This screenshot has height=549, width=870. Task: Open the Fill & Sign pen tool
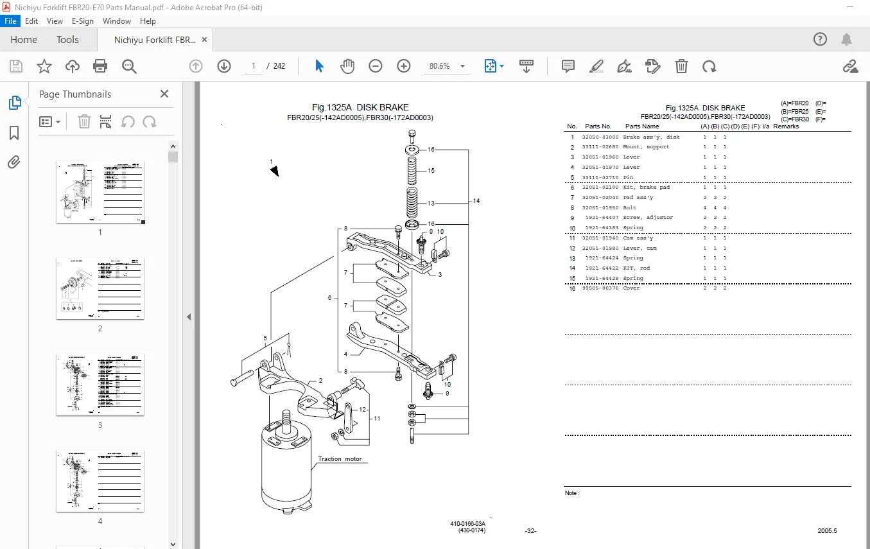coord(624,66)
